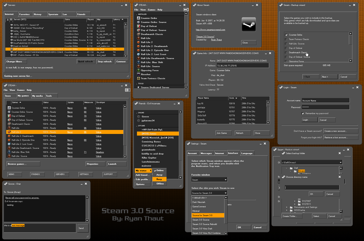Click Deathmatch Classic icon in My games list
The image size is (364, 241).
coord(9,124)
